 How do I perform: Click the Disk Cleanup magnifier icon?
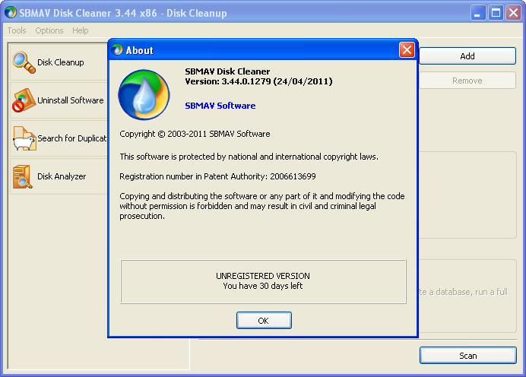(24, 62)
